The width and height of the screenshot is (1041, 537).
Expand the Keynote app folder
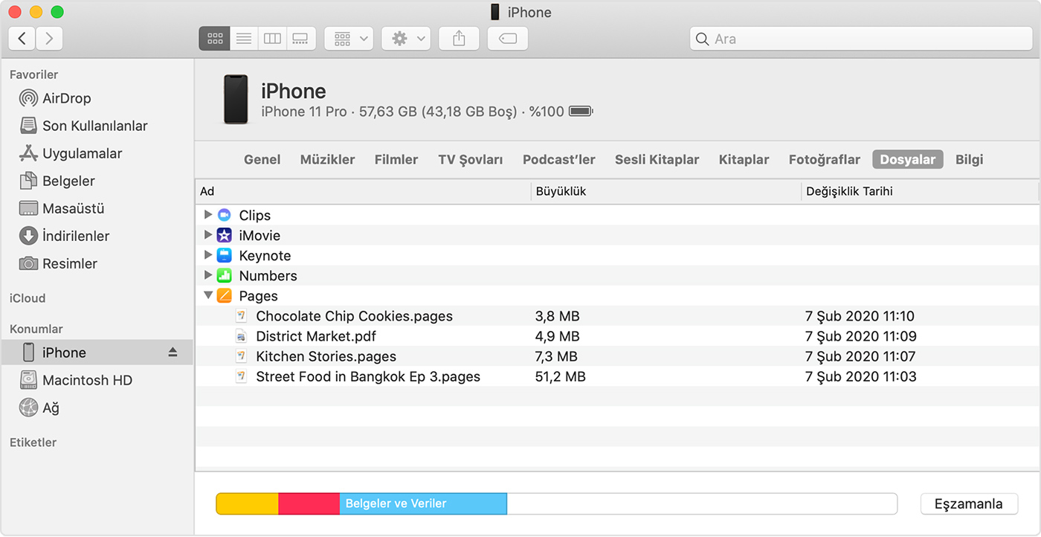point(208,255)
